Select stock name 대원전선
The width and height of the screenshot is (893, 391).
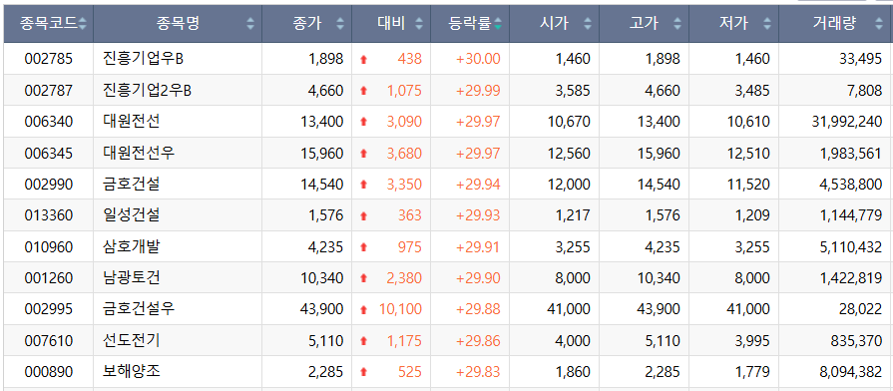click(132, 122)
